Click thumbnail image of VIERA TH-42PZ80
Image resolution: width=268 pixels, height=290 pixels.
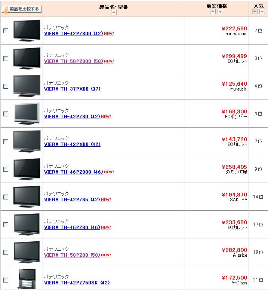27,113
